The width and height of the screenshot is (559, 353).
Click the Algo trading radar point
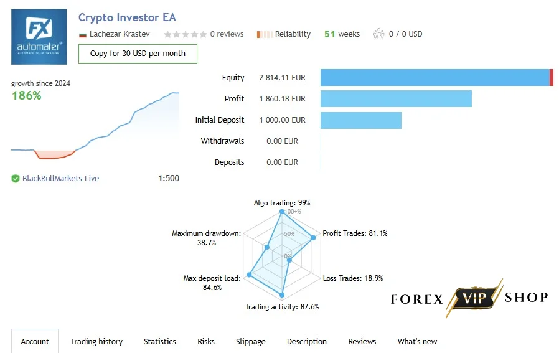[282, 212]
